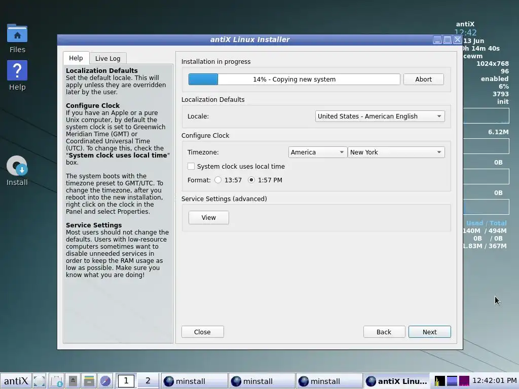Image resolution: width=519 pixels, height=389 pixels.
Task: Click the Used / Total conky header
Action: click(486, 223)
